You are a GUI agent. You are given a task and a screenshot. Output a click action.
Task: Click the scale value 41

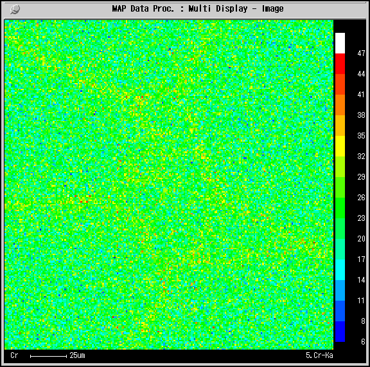point(361,95)
